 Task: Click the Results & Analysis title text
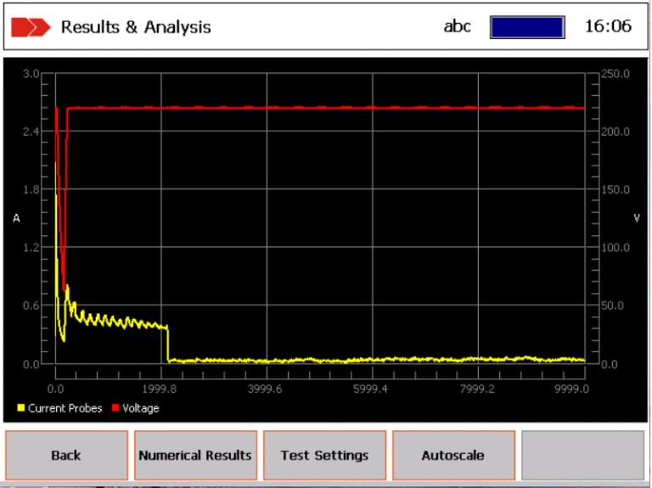pos(136,27)
